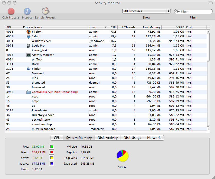Viewport: 215px width, 179px height.
Task: Click the Page outs 315,91 MB value
Action: (87, 158)
